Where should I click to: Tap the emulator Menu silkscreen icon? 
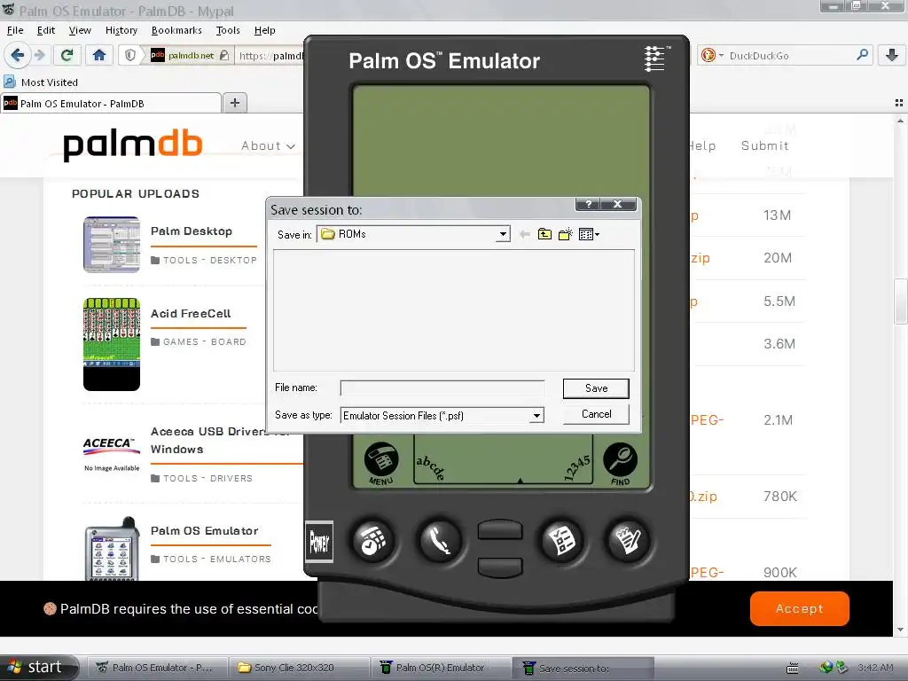381,463
